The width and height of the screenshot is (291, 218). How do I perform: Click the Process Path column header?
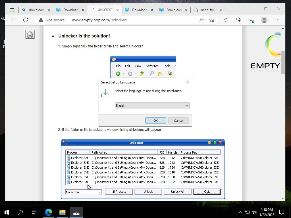200,152
